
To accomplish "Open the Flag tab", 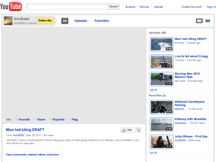I will [74, 119].
